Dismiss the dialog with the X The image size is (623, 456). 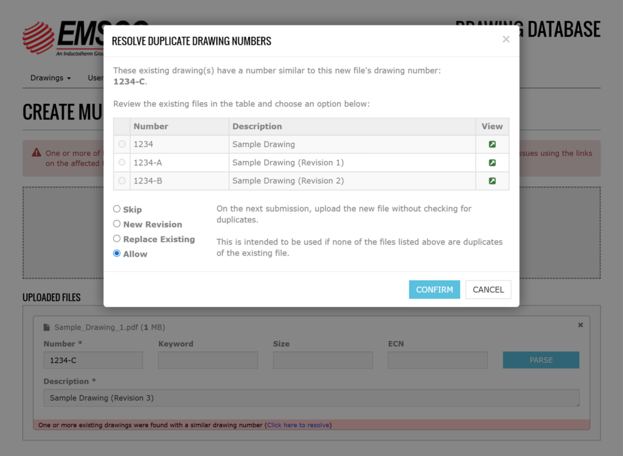coord(506,39)
